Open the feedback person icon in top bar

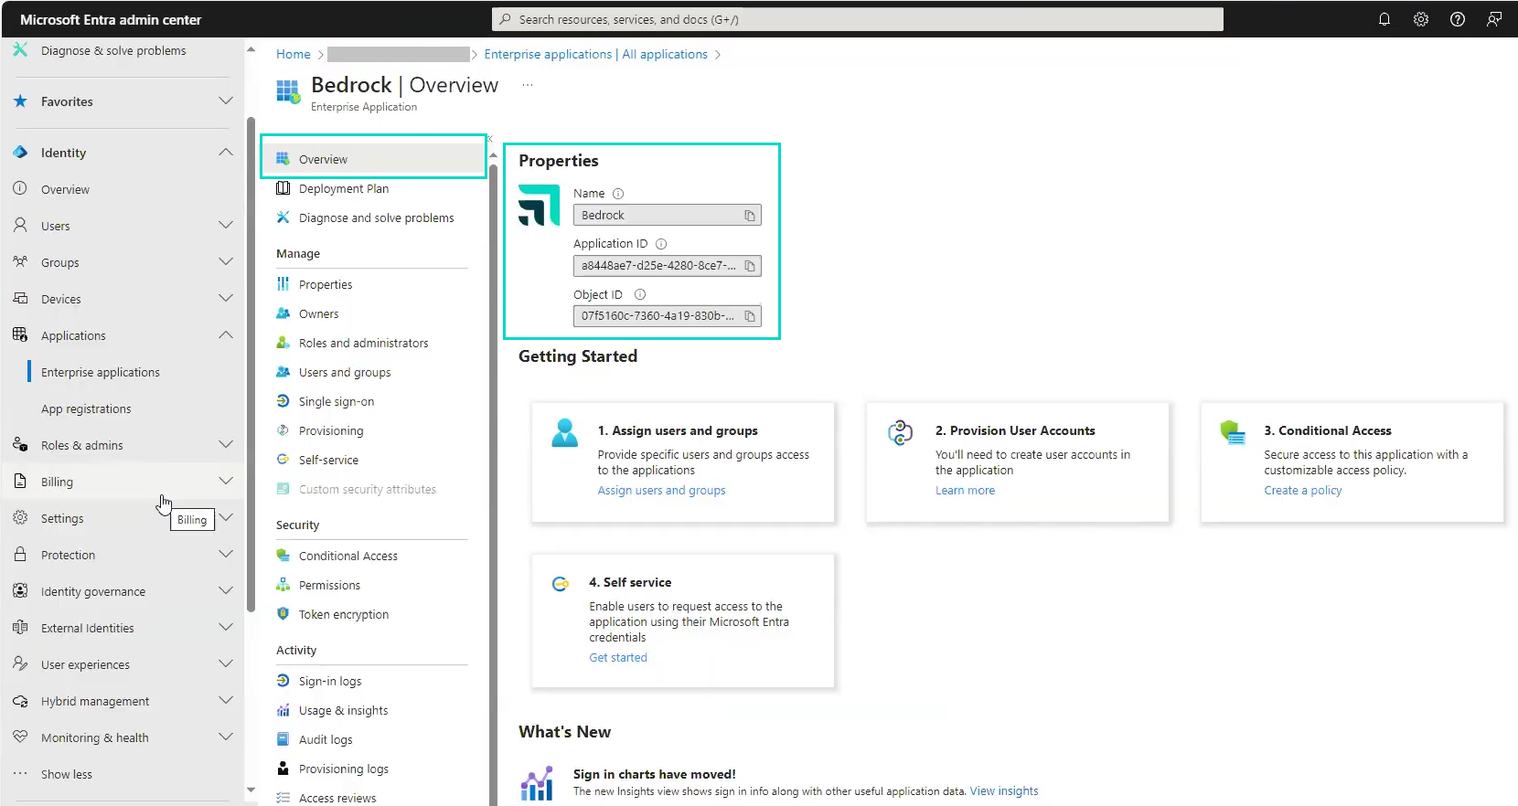1494,19
